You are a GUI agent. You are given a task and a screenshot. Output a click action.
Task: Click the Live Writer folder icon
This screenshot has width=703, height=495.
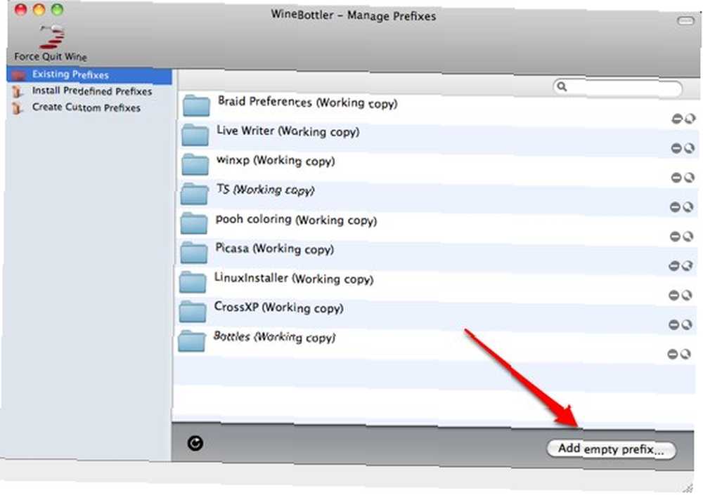click(195, 135)
